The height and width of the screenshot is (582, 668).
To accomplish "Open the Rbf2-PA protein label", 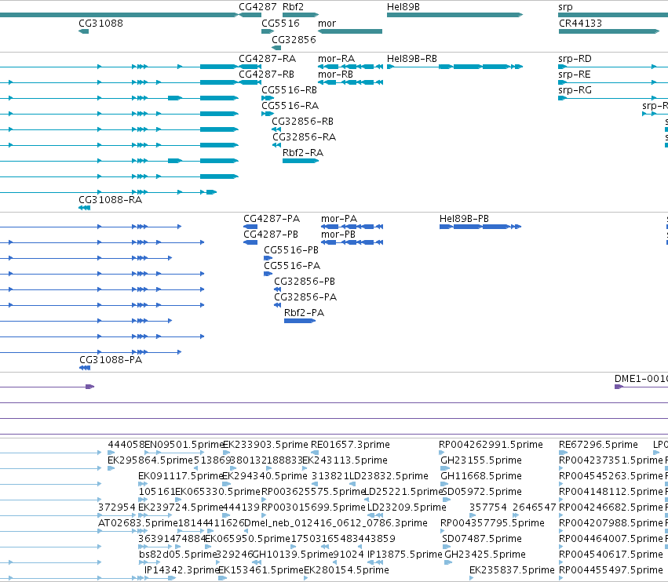I will (x=304, y=312).
